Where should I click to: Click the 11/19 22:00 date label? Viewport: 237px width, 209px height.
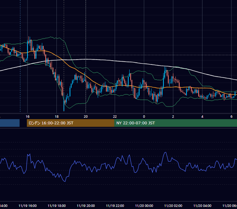point(115,206)
